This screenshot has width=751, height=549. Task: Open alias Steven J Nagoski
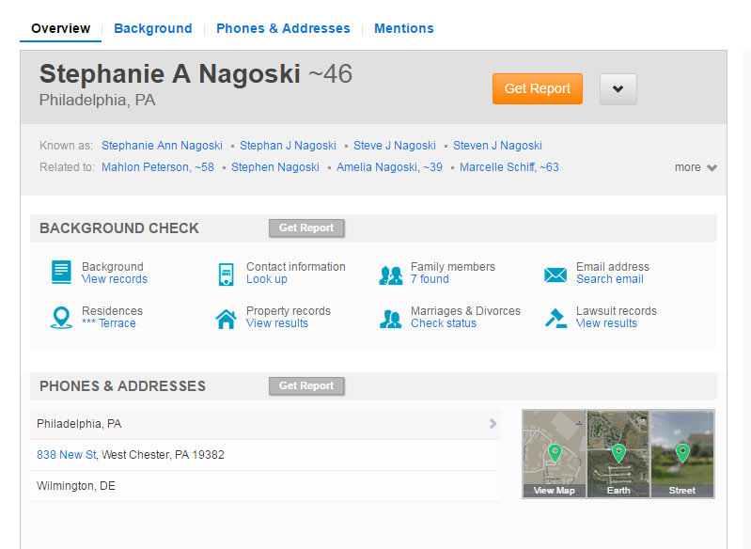click(497, 146)
